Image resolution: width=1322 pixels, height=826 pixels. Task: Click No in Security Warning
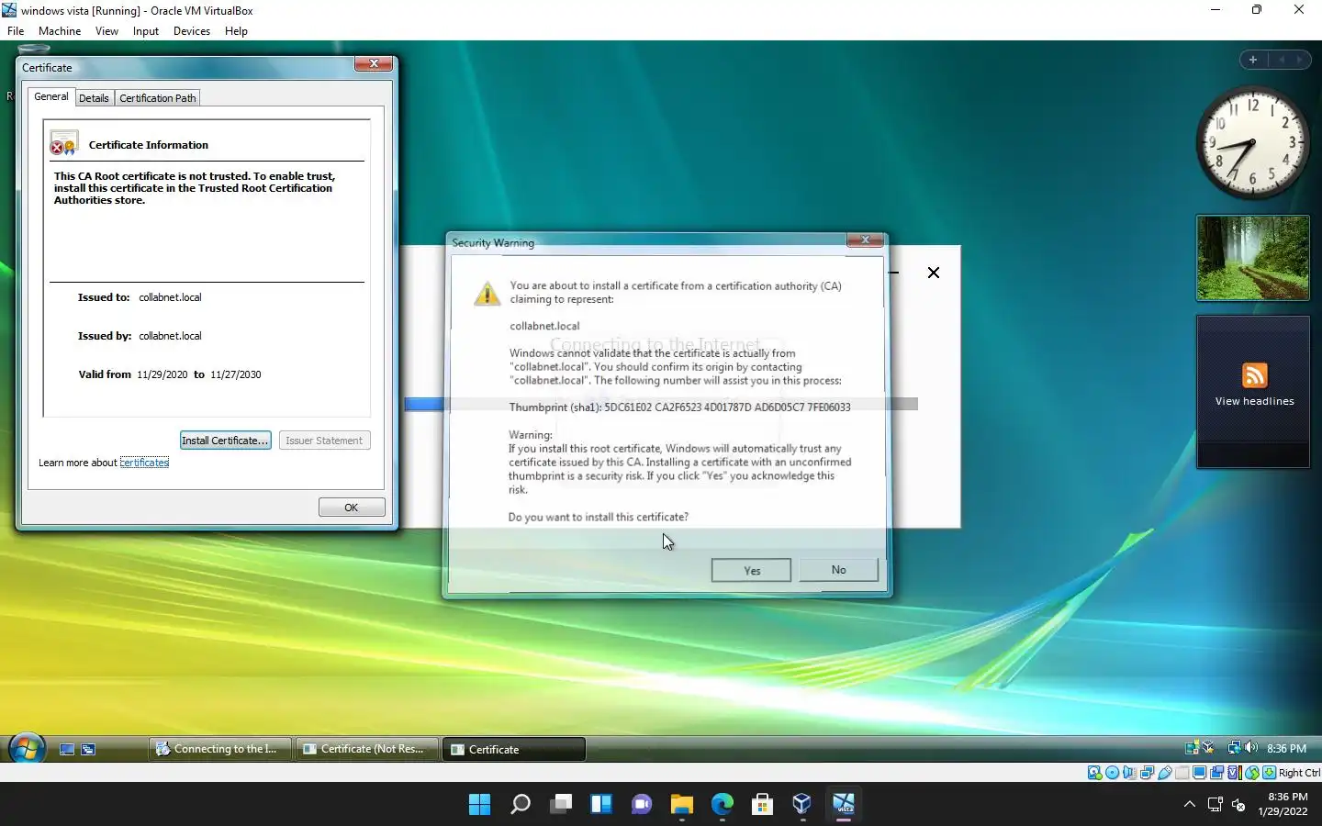838,570
